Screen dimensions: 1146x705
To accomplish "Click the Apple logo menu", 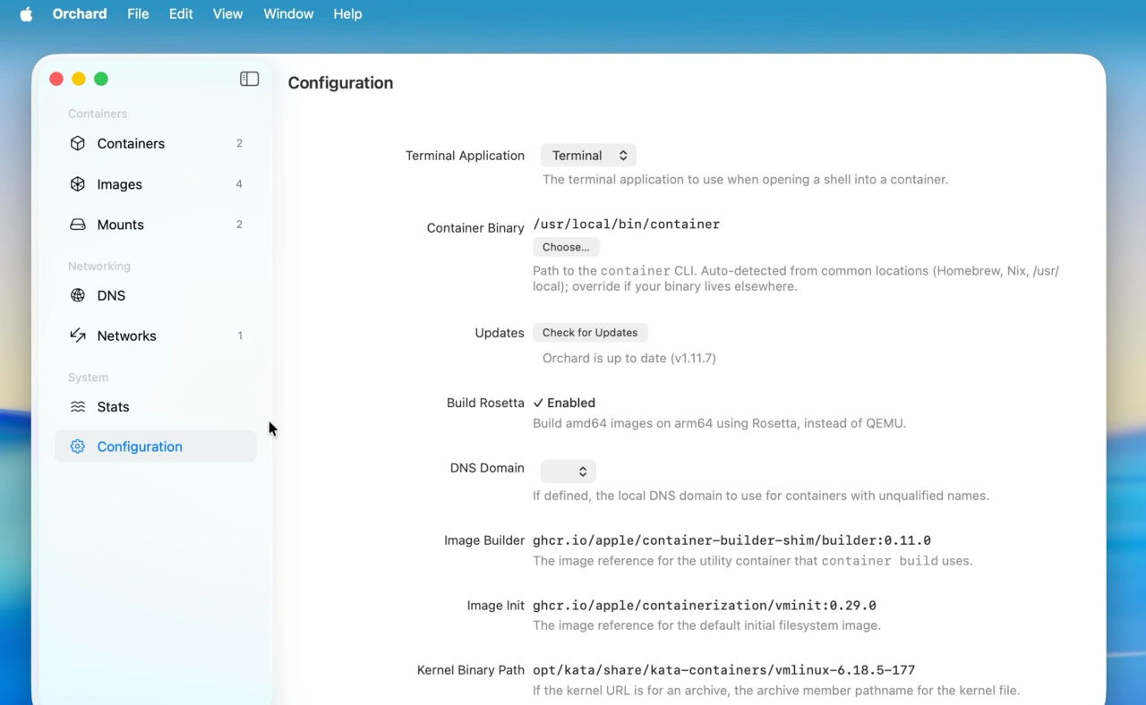I will click(x=26, y=14).
